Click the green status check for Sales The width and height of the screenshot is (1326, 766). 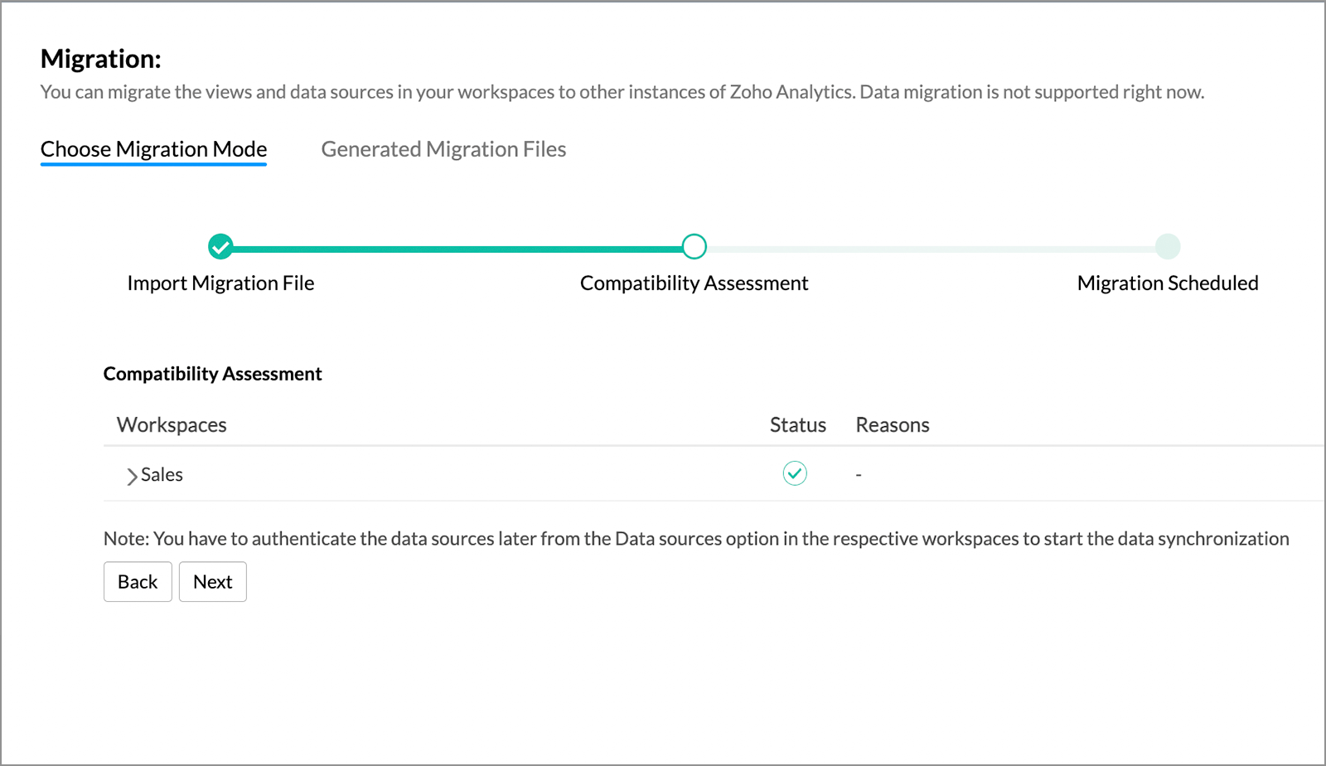[795, 473]
